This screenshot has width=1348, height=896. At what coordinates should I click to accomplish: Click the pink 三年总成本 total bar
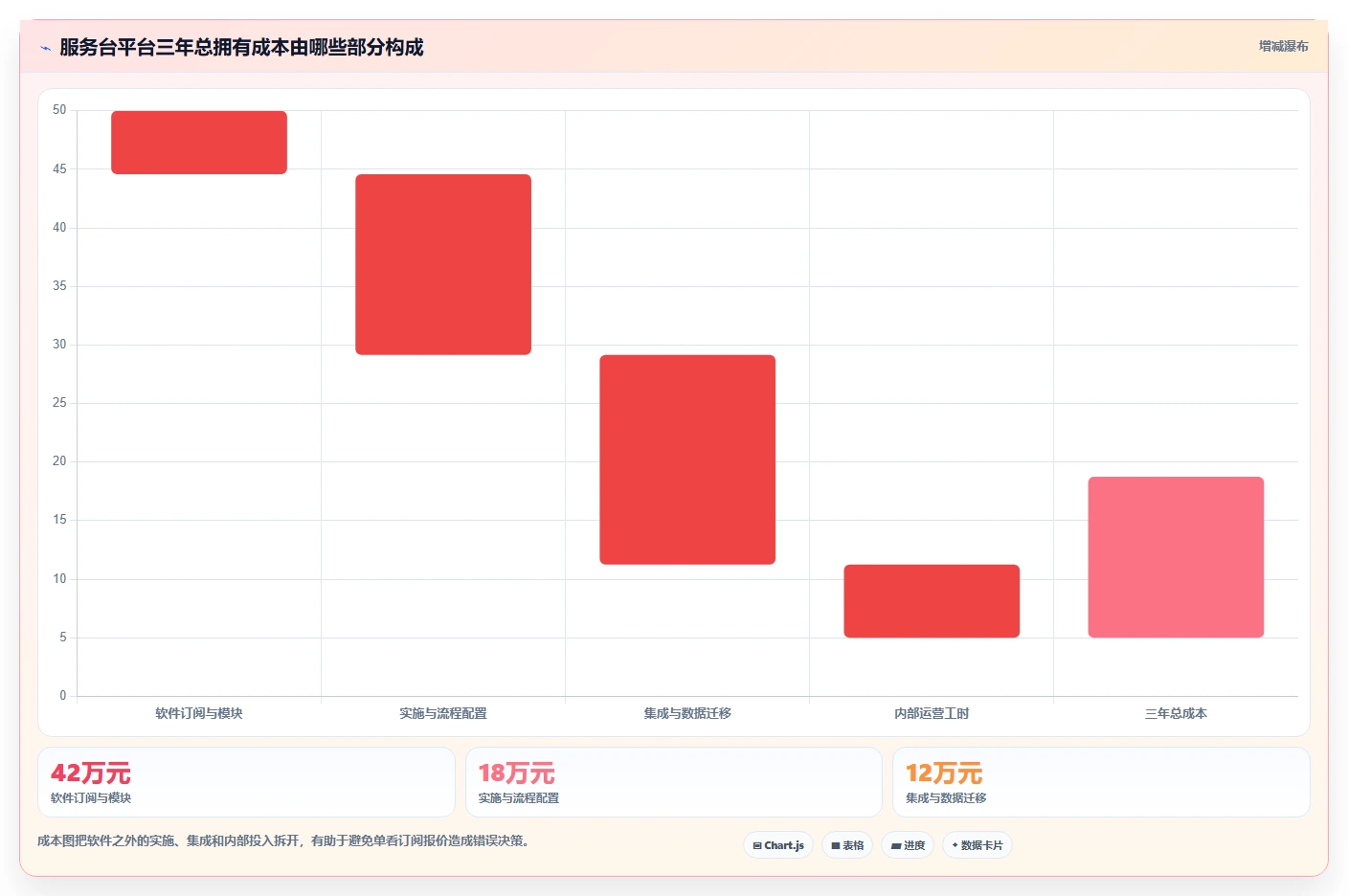click(x=1176, y=557)
